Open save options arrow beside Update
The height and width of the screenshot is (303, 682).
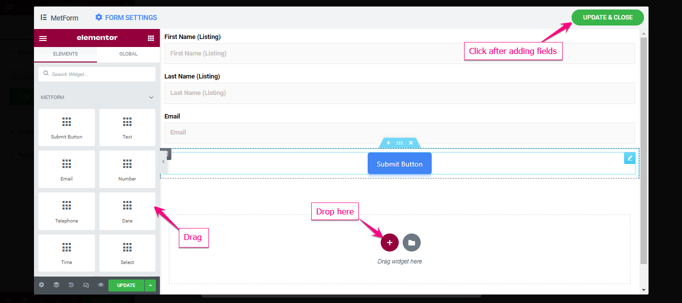tap(150, 285)
